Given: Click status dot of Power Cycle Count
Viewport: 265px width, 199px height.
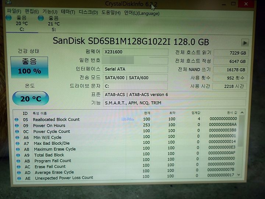Looking at the screenshot, I should pyautogui.click(x=17, y=132).
